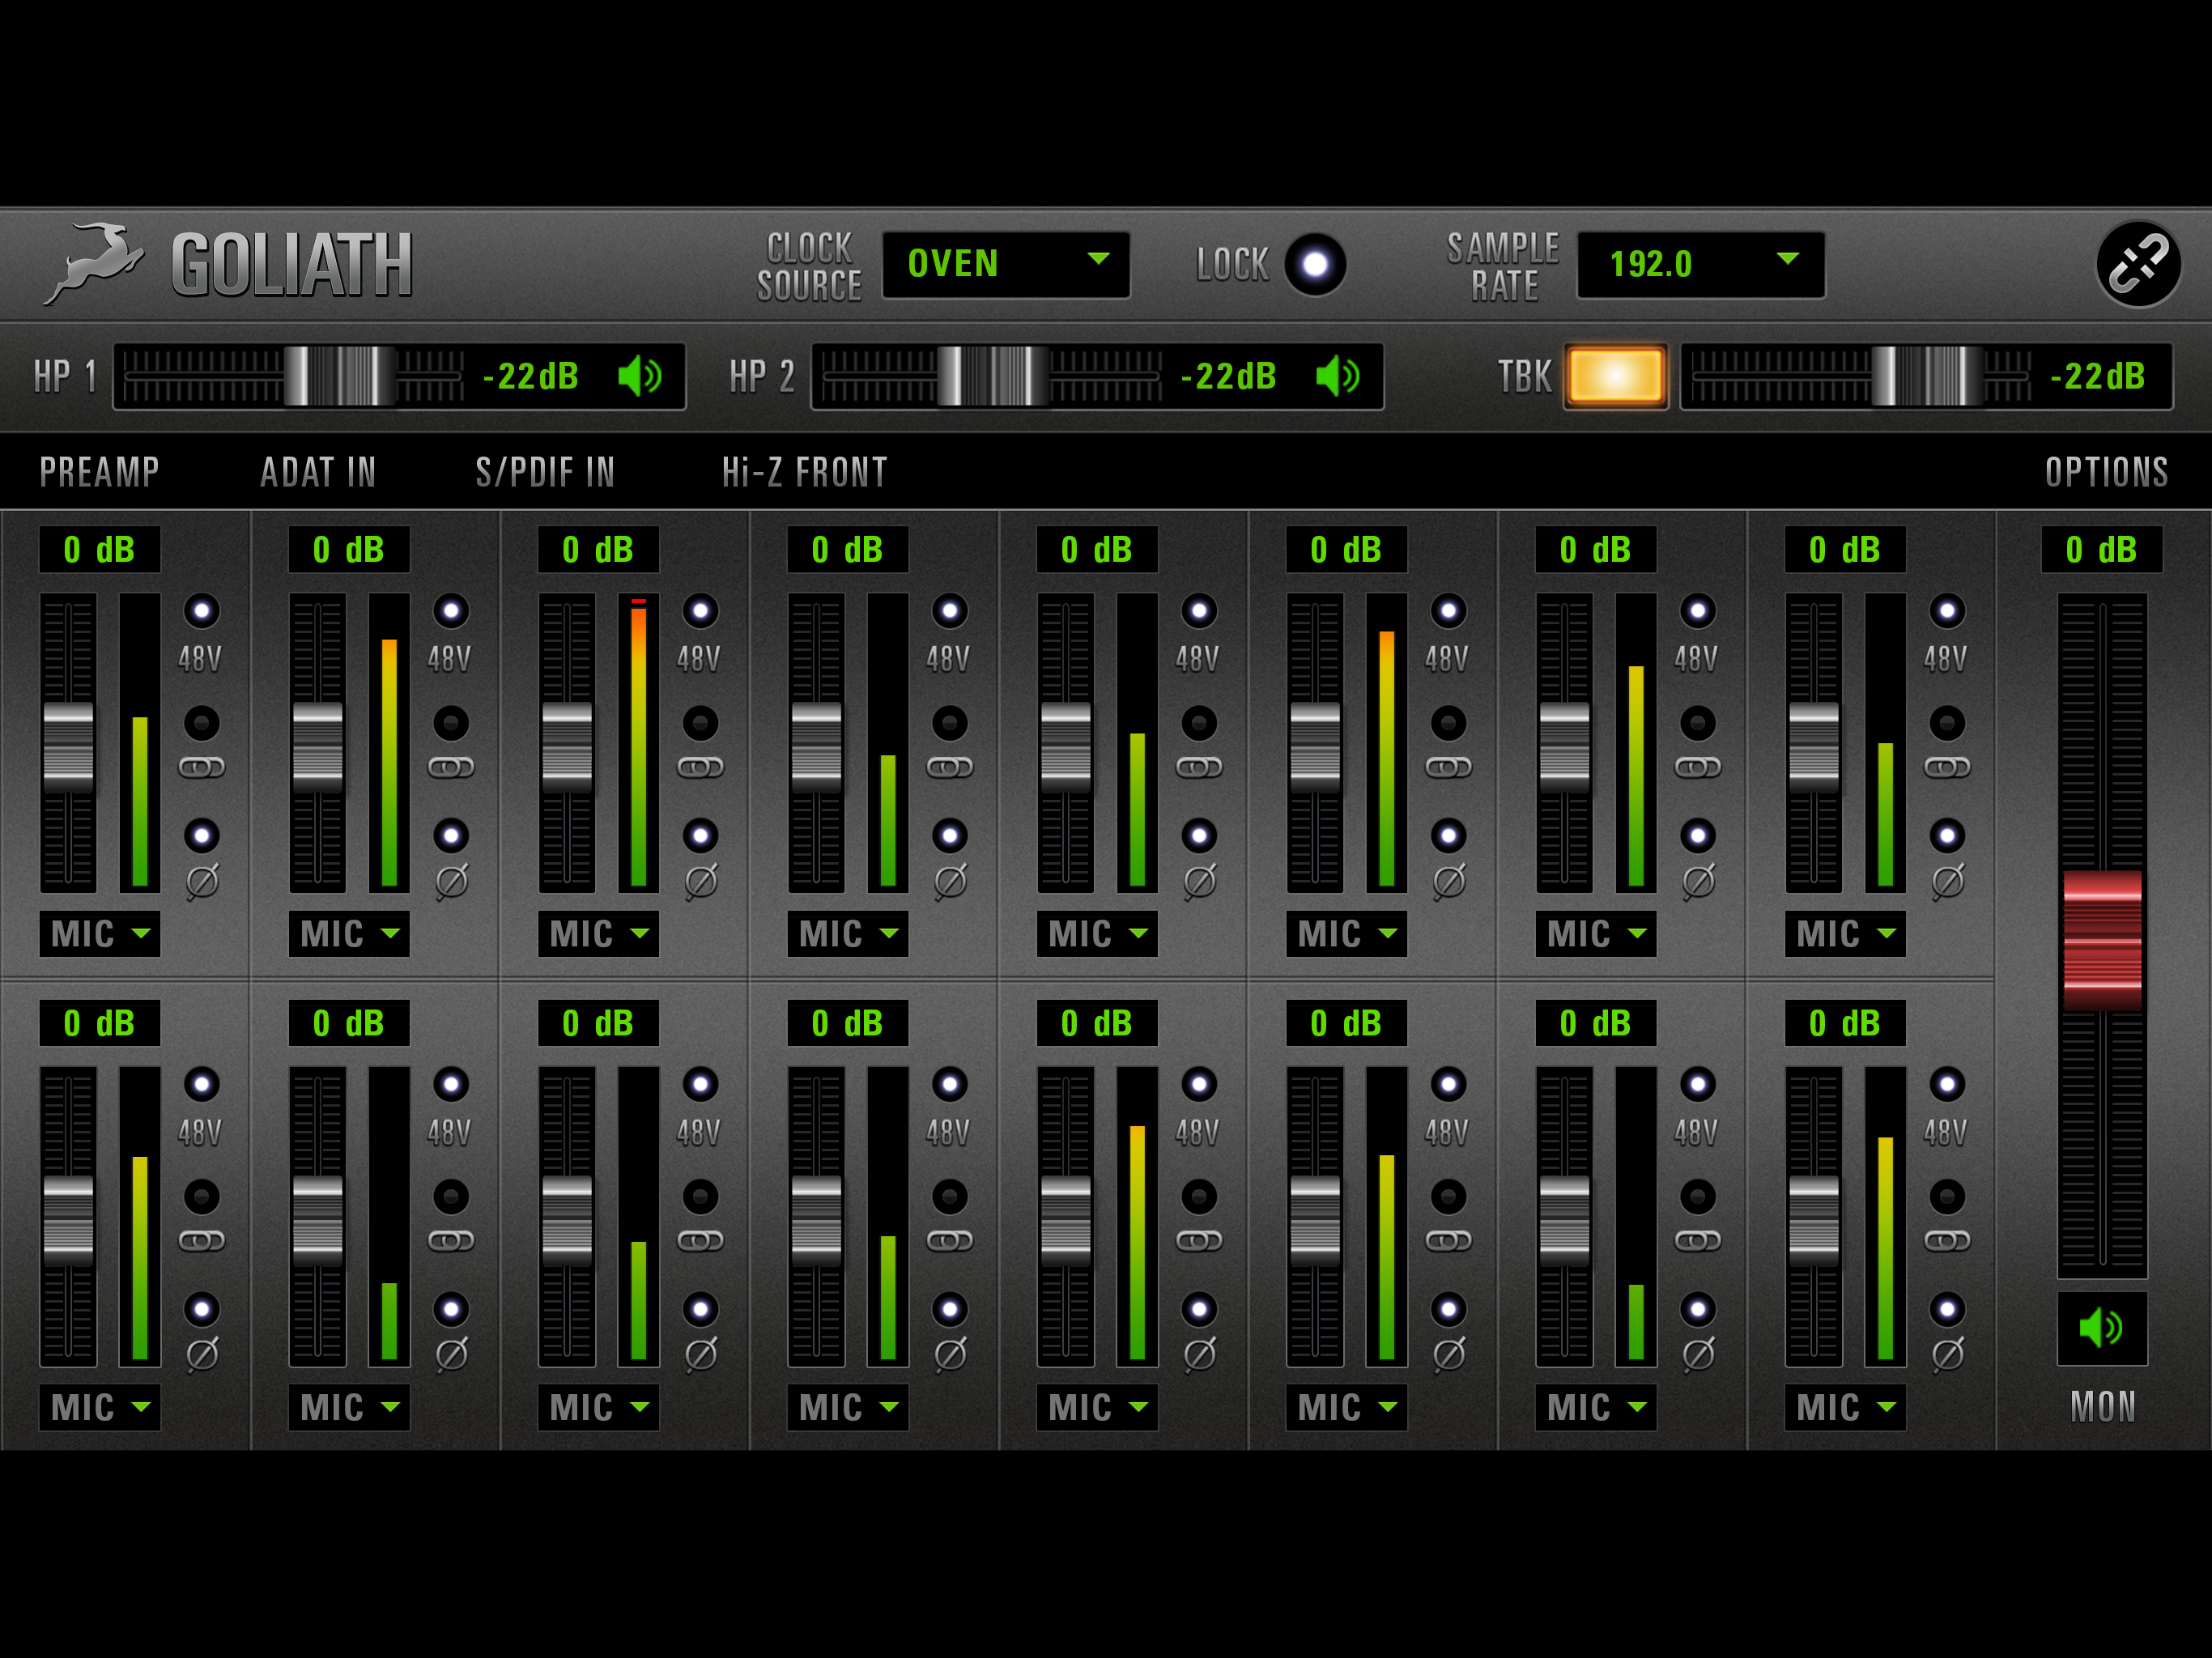Open MIC input type dropdown on bottom row second channel
2212x1658 pixels.
tap(349, 1408)
